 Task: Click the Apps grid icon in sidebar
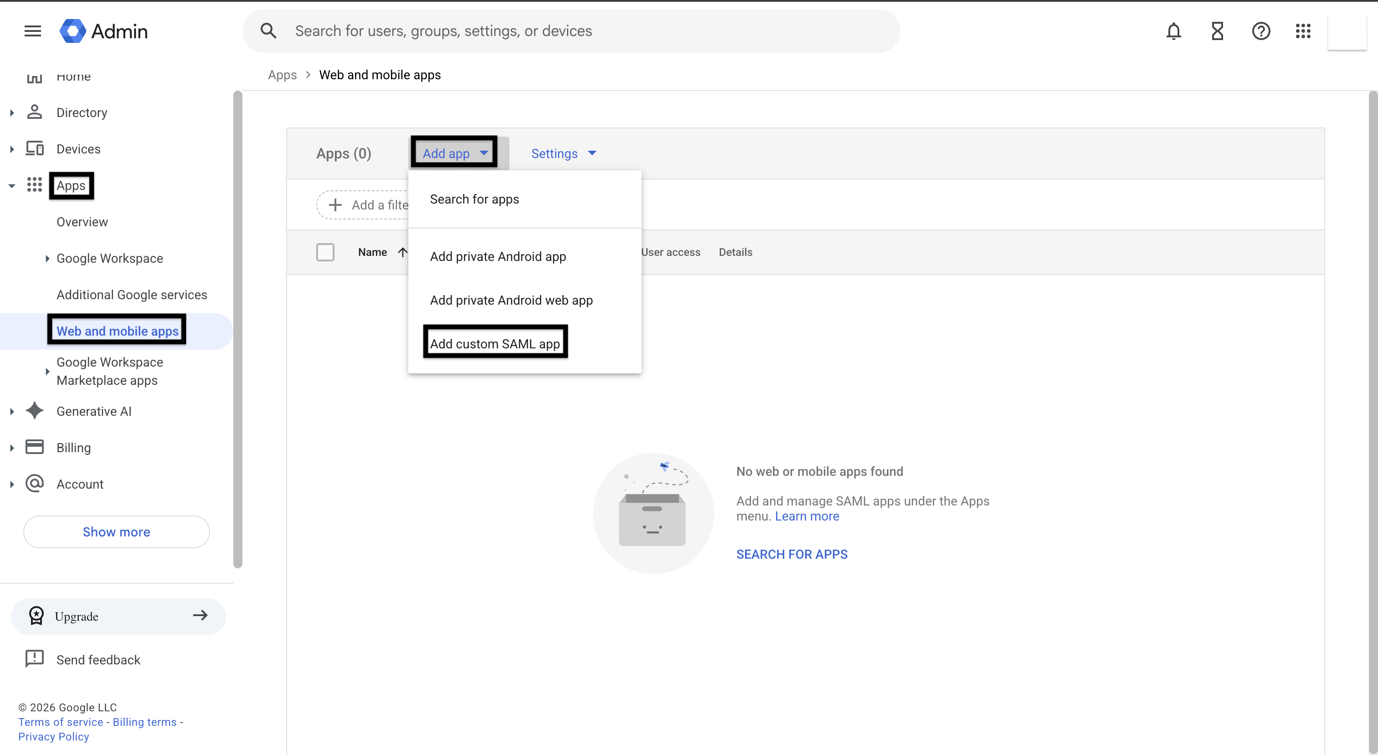[35, 185]
